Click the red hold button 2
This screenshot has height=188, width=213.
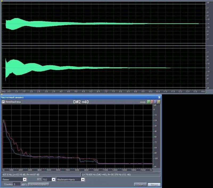152,102
